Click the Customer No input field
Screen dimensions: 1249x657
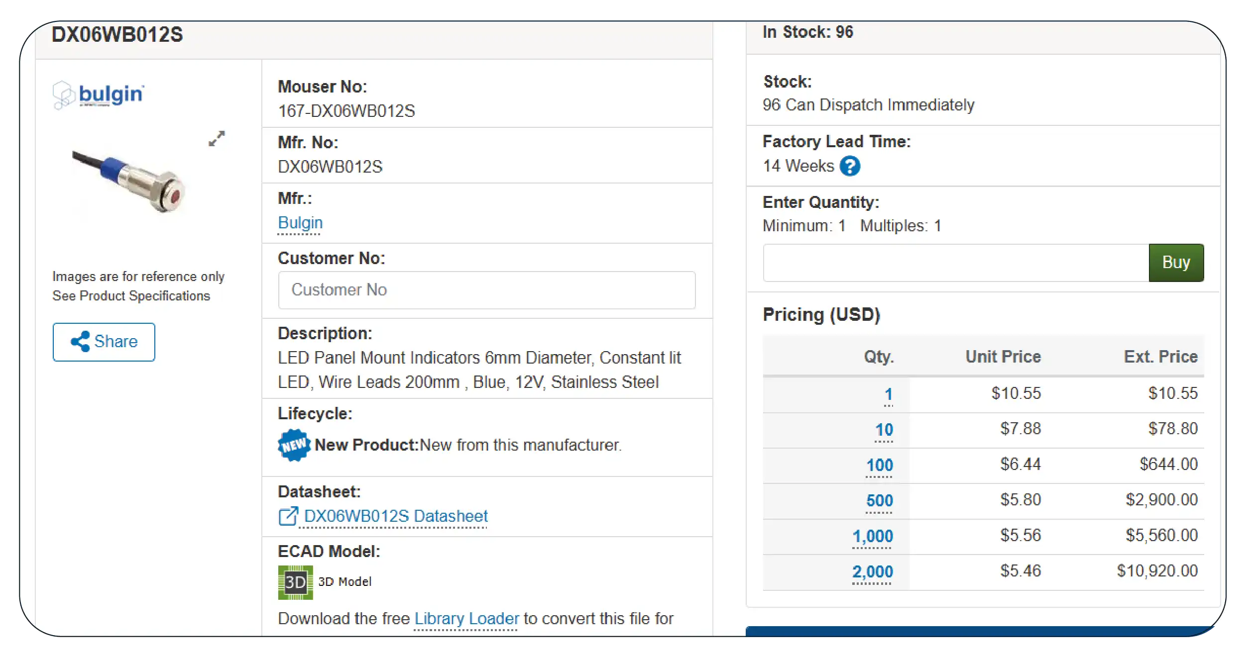pyautogui.click(x=486, y=290)
